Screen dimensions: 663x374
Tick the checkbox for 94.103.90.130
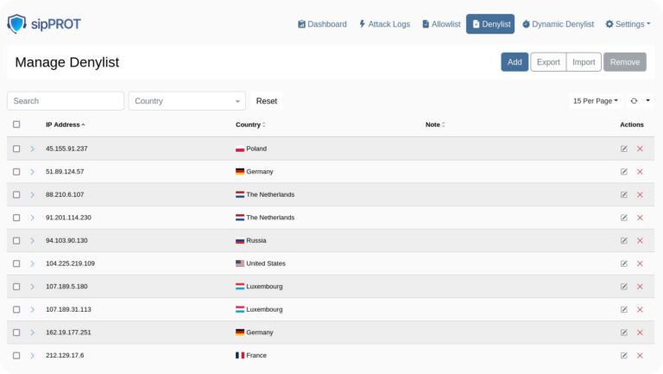click(x=16, y=240)
